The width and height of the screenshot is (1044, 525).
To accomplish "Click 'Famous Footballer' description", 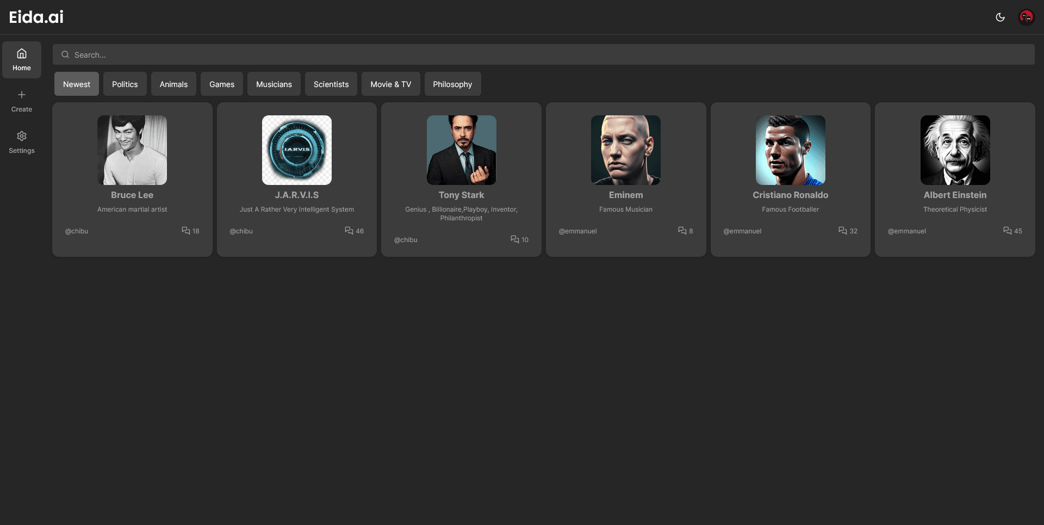I will point(791,209).
